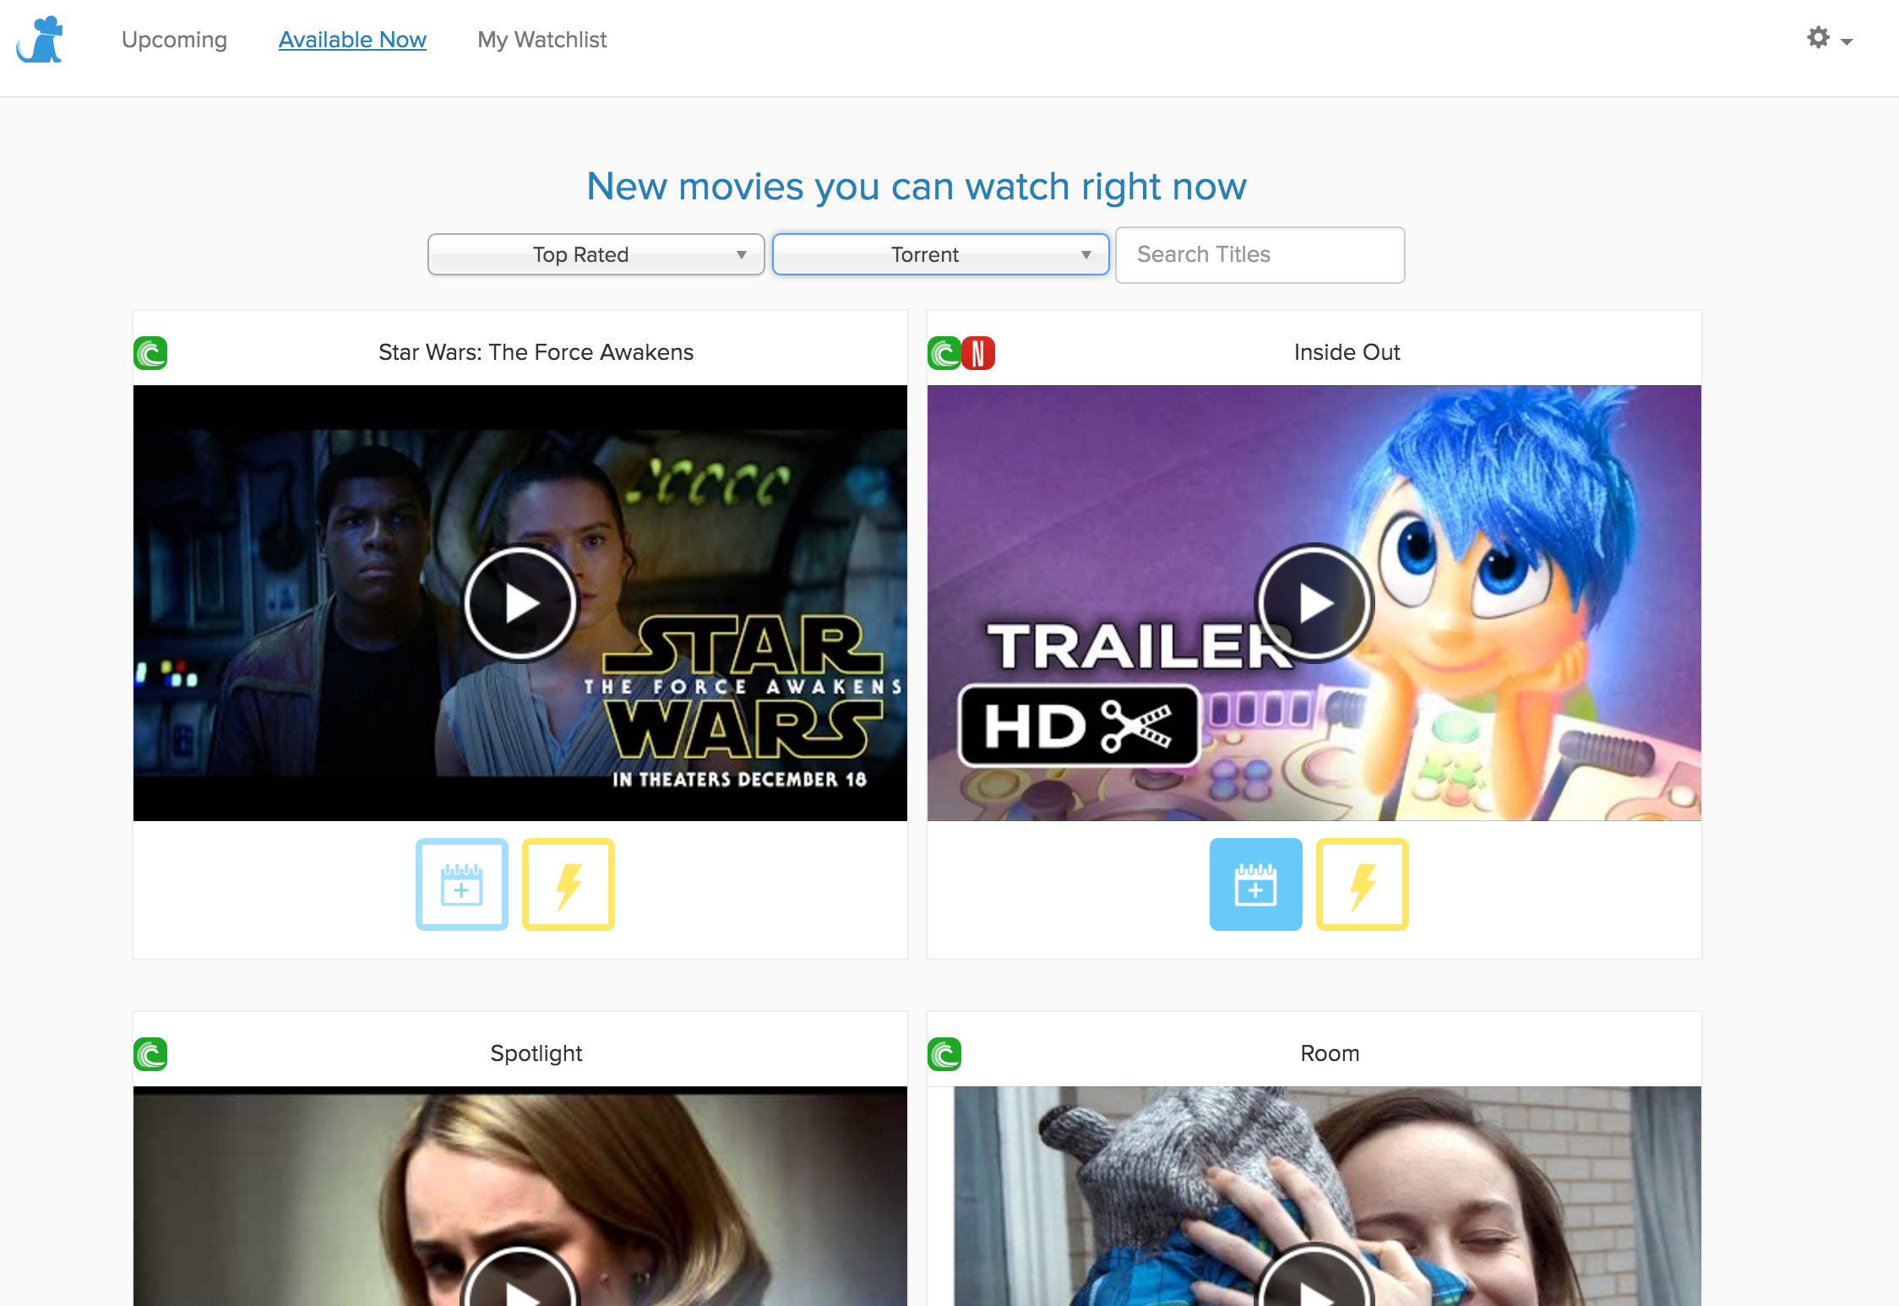Click the torrent icon beside Inside Out
This screenshot has height=1306, width=1899.
(944, 353)
